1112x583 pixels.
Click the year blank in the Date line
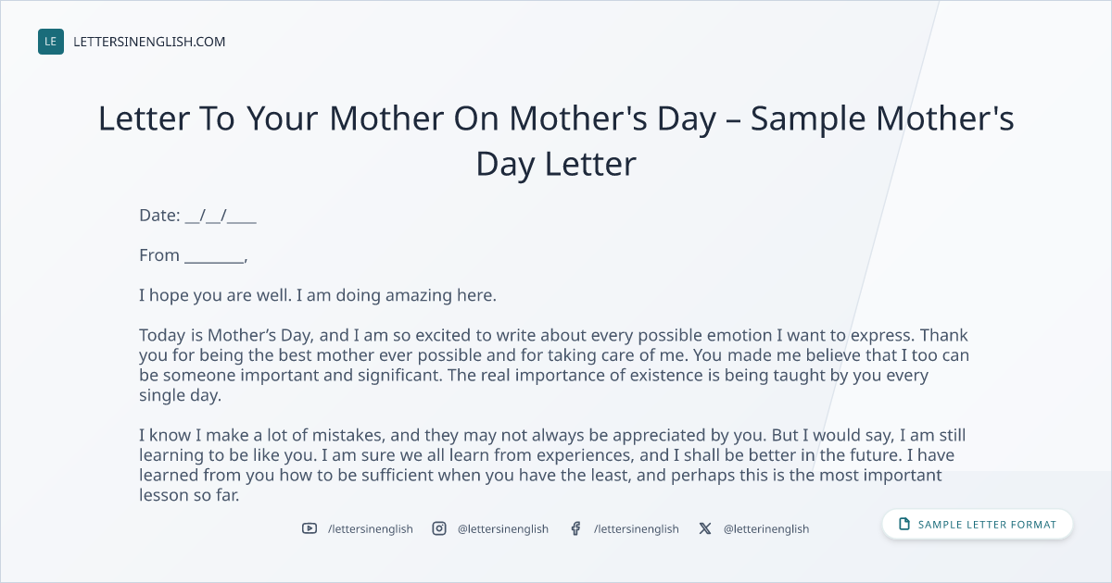coord(242,220)
